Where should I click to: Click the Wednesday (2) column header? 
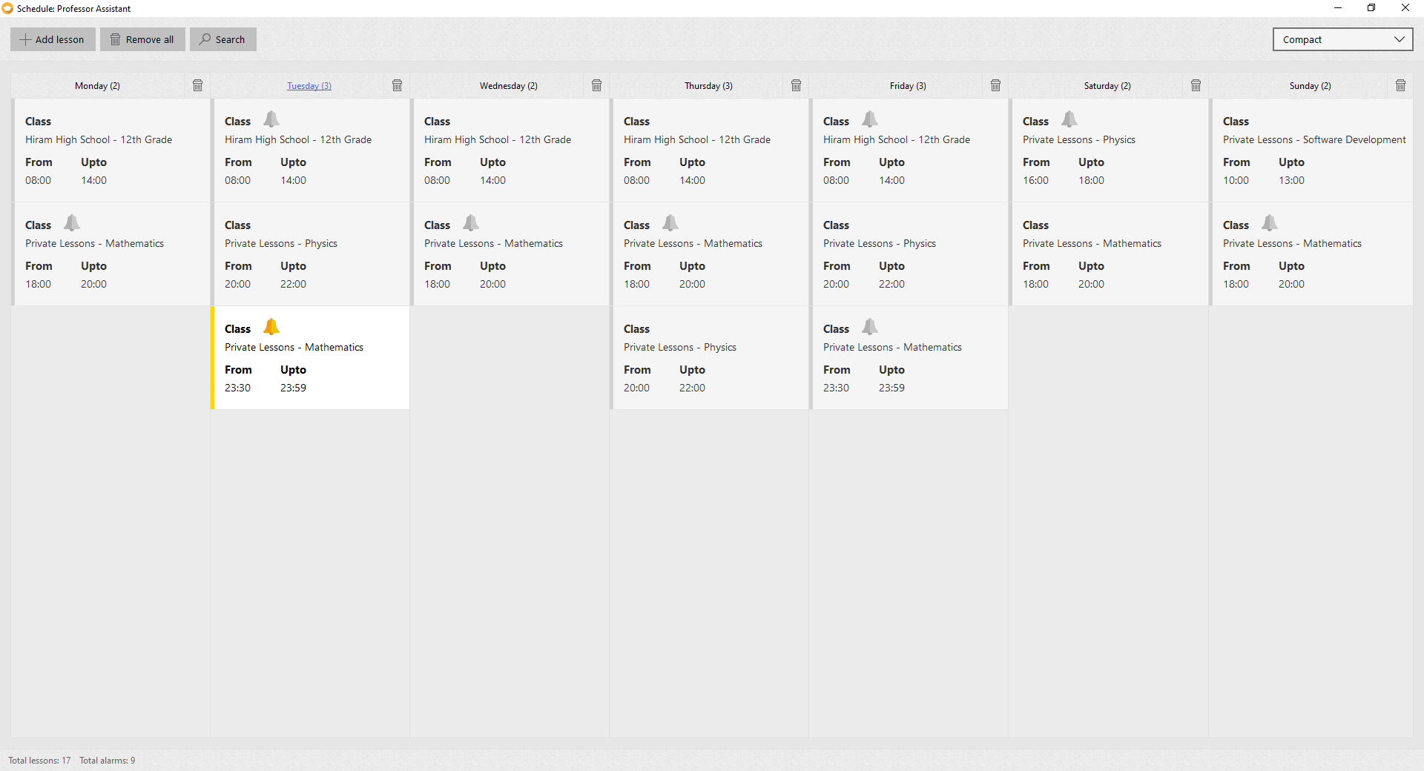point(508,86)
